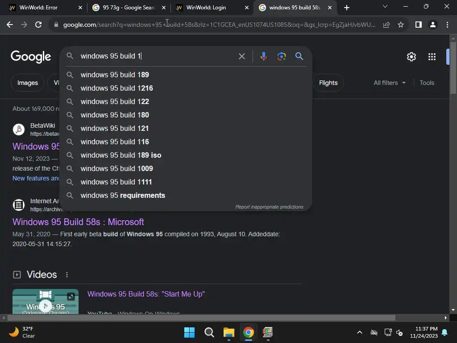Open the New features and changes sublink
This screenshot has height=343, width=457.
click(x=36, y=178)
